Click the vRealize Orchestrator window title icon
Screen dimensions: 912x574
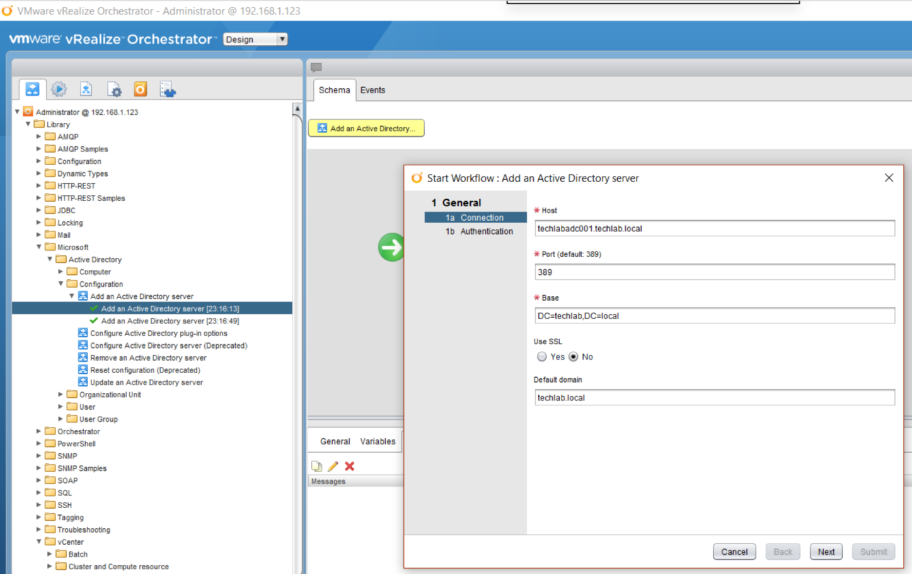(x=7, y=10)
